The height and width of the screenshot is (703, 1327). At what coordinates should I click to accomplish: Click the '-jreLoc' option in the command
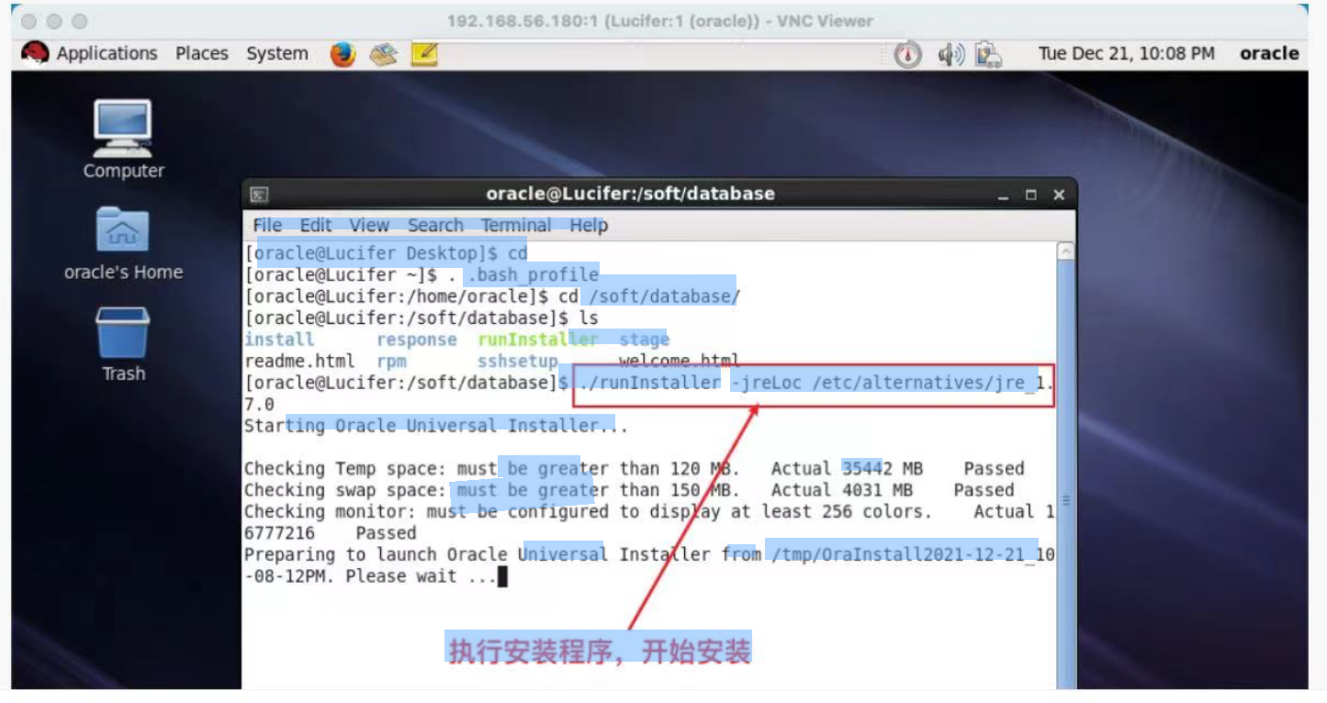(766, 383)
